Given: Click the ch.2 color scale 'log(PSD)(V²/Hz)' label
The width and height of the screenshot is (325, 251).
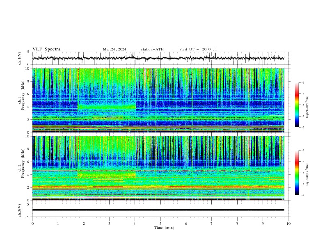Looking at the screenshot, I should click(307, 175).
